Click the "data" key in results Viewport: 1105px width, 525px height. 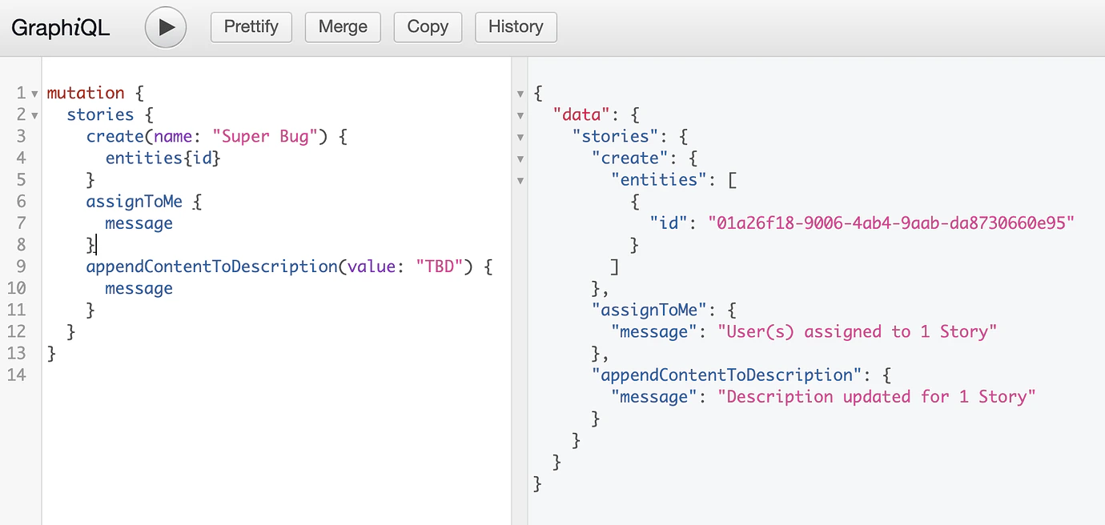(x=581, y=114)
